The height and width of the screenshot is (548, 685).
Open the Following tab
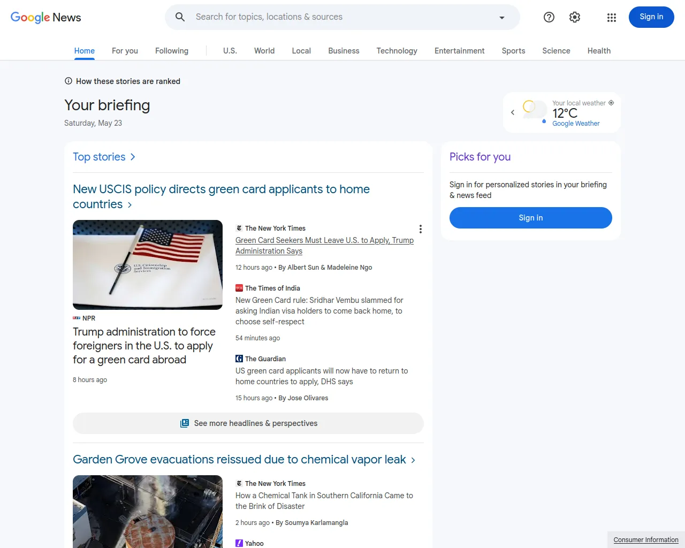coord(172,51)
